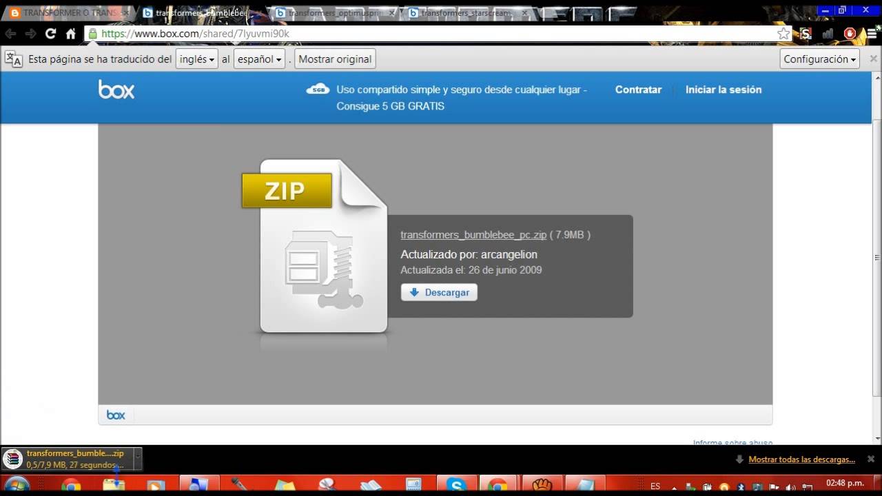Viewport: 882px width, 496px height.
Task: Go to browser home page icon
Action: (x=70, y=33)
